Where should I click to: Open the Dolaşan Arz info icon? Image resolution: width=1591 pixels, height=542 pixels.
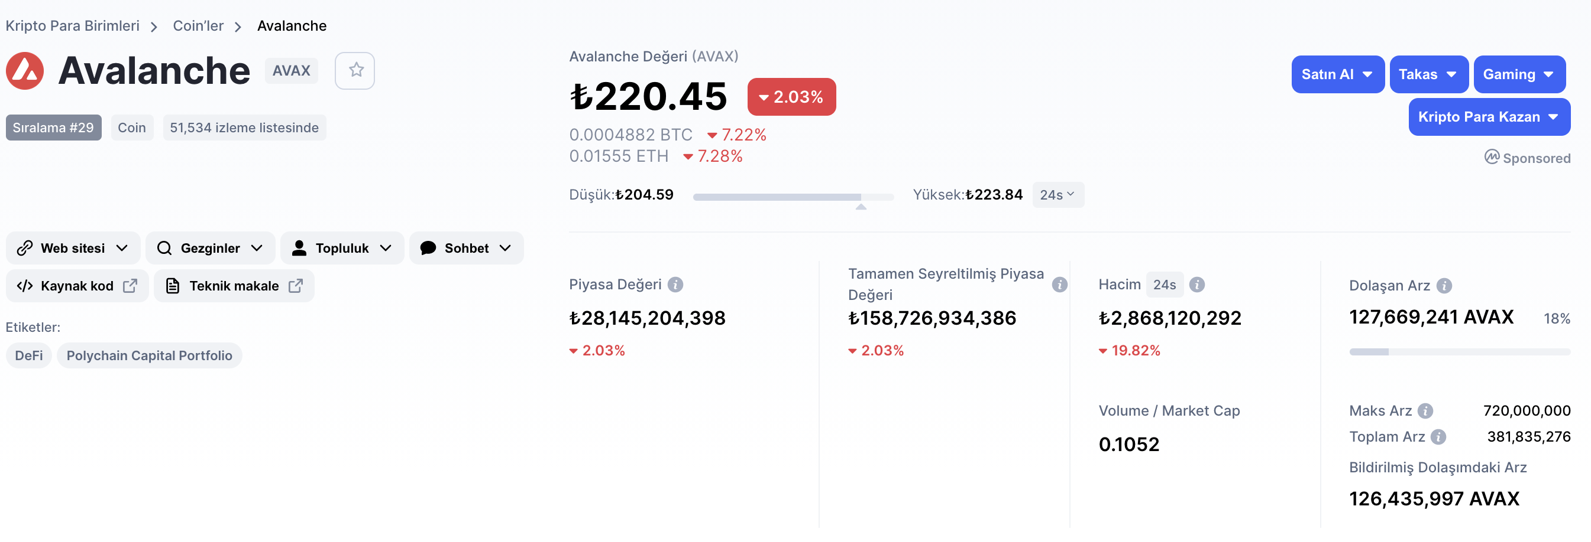[1444, 286]
